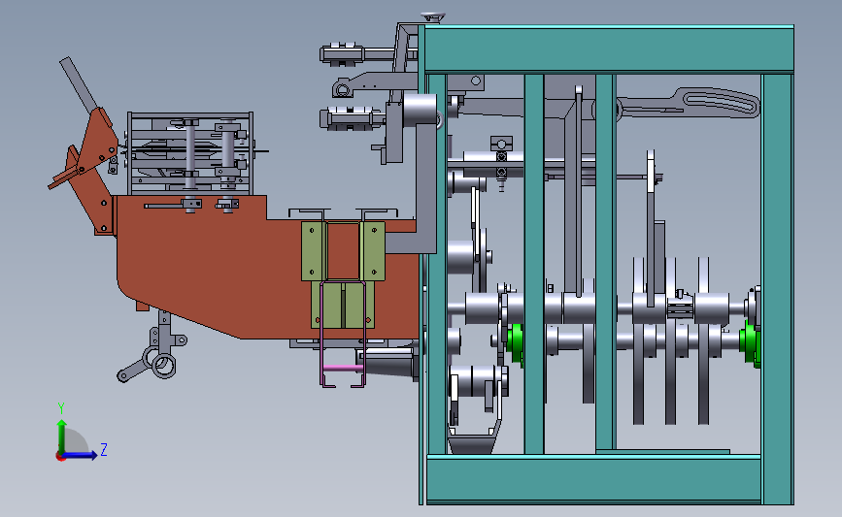Select the bright green gear at the far right shaft end

click(x=750, y=342)
